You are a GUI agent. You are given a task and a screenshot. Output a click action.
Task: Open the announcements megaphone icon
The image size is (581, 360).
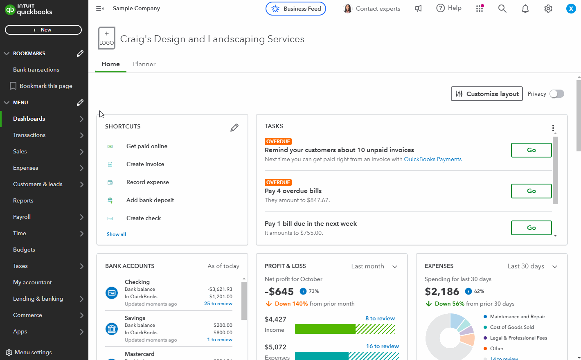click(418, 9)
